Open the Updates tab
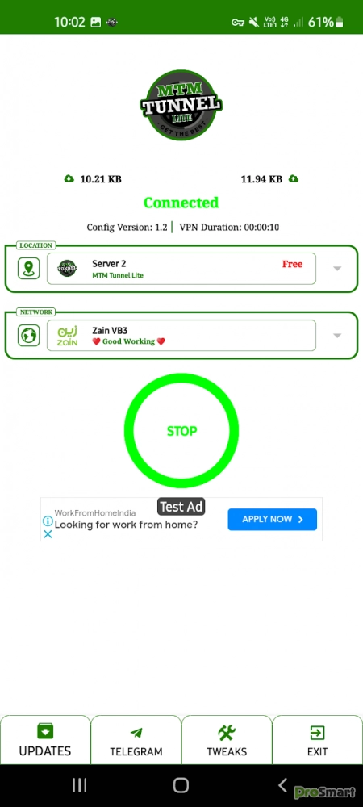Image resolution: width=363 pixels, height=807 pixels. click(45, 740)
